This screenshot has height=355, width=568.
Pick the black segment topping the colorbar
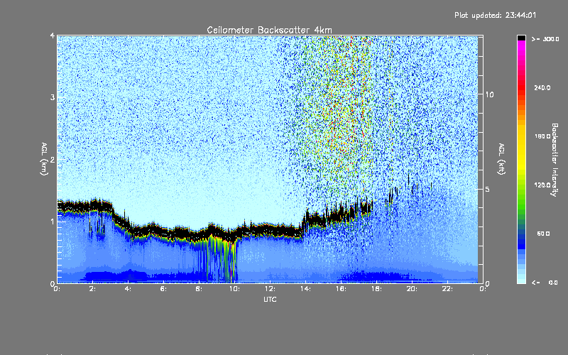click(x=521, y=38)
